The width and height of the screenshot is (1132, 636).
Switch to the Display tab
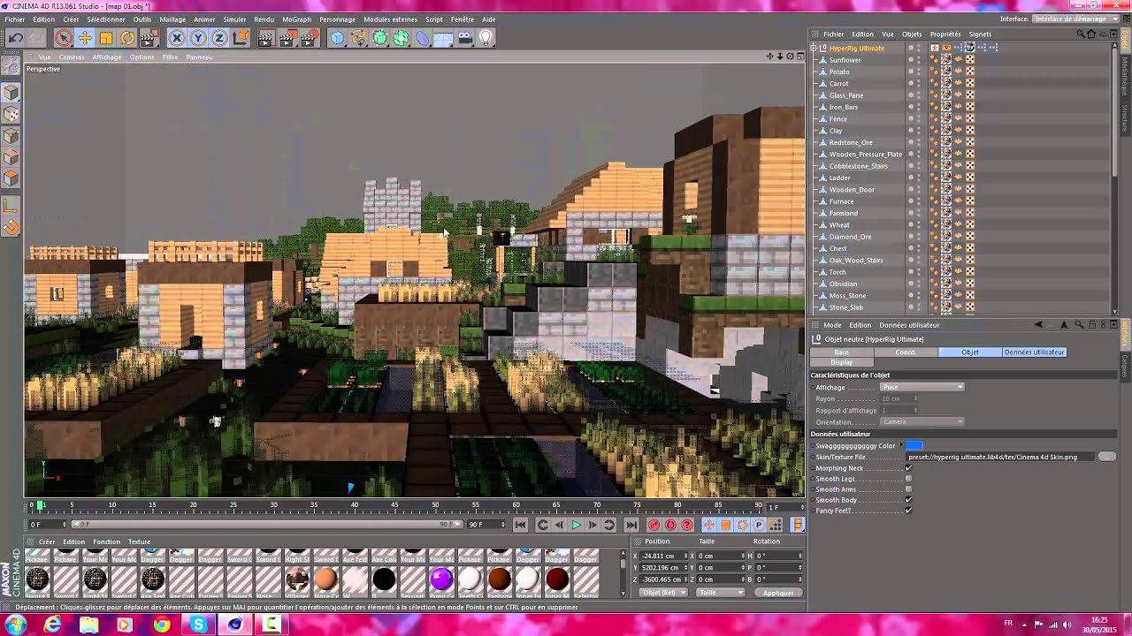(x=842, y=362)
